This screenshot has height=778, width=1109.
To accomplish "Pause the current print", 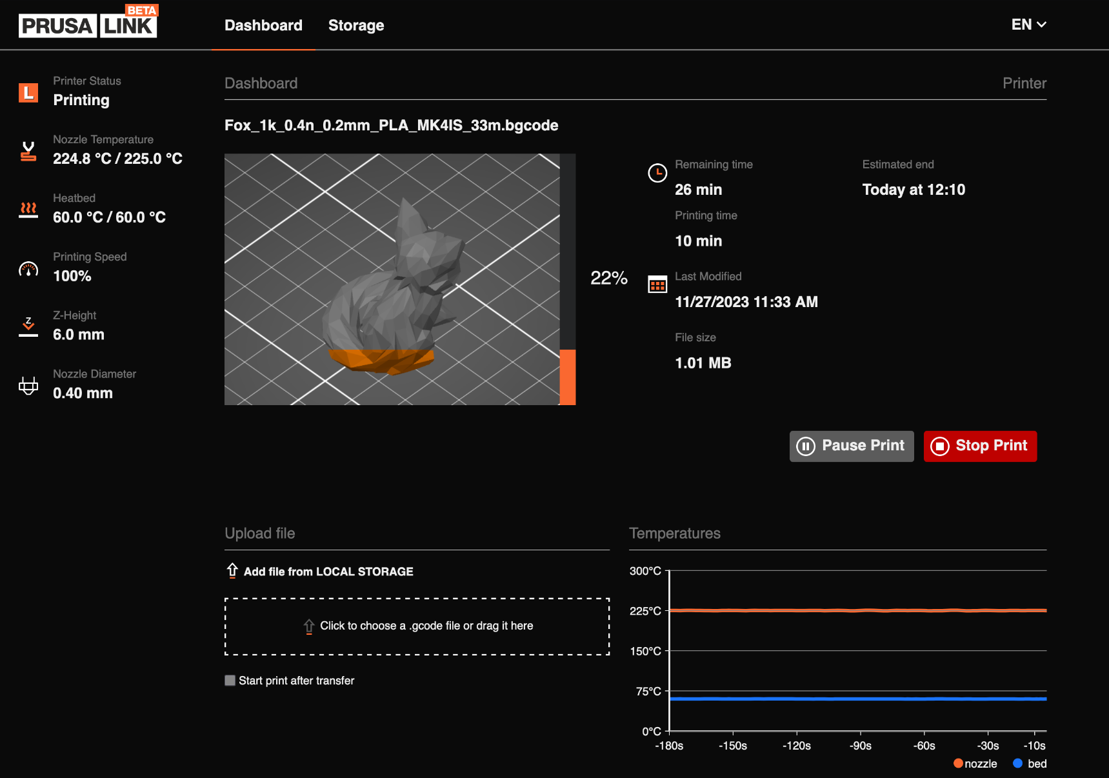I will pyautogui.click(x=851, y=446).
